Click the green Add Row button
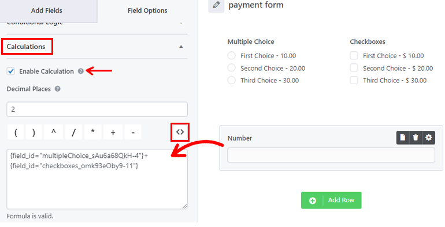The width and height of the screenshot is (445, 227). pos(331,200)
